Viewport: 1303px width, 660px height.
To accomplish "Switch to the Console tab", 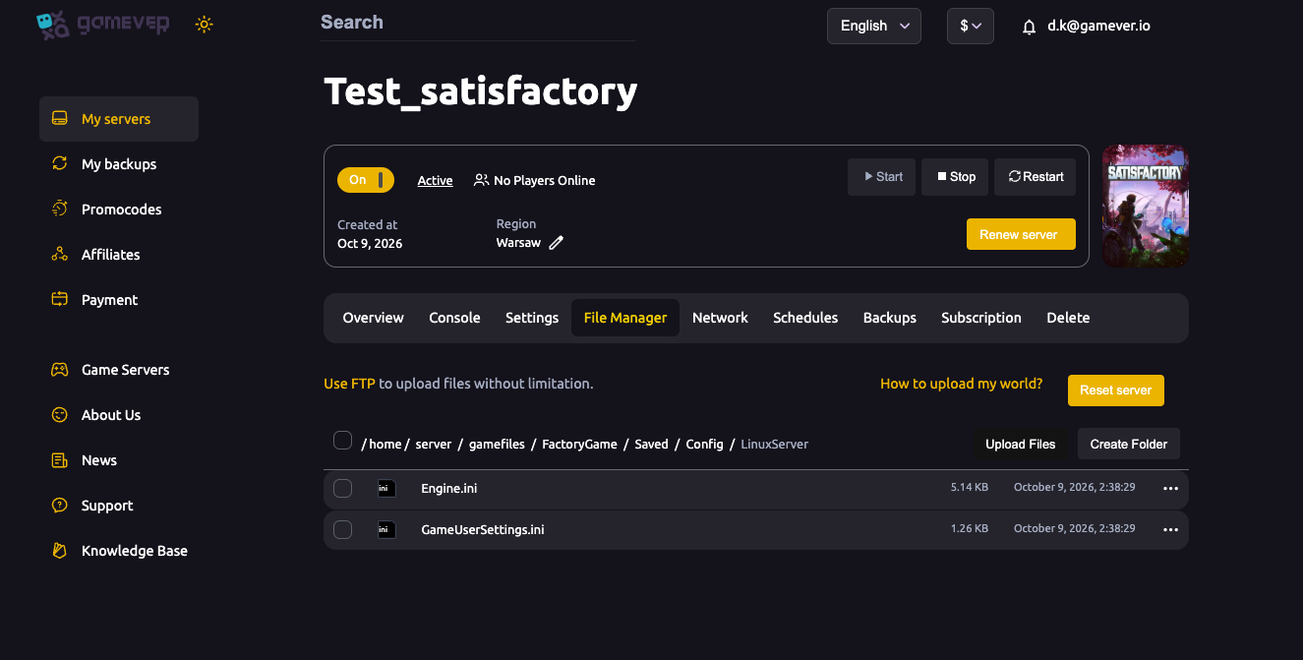I will tap(454, 318).
